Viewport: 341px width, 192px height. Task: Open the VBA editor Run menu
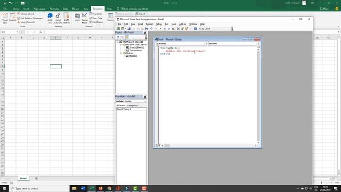(166, 24)
